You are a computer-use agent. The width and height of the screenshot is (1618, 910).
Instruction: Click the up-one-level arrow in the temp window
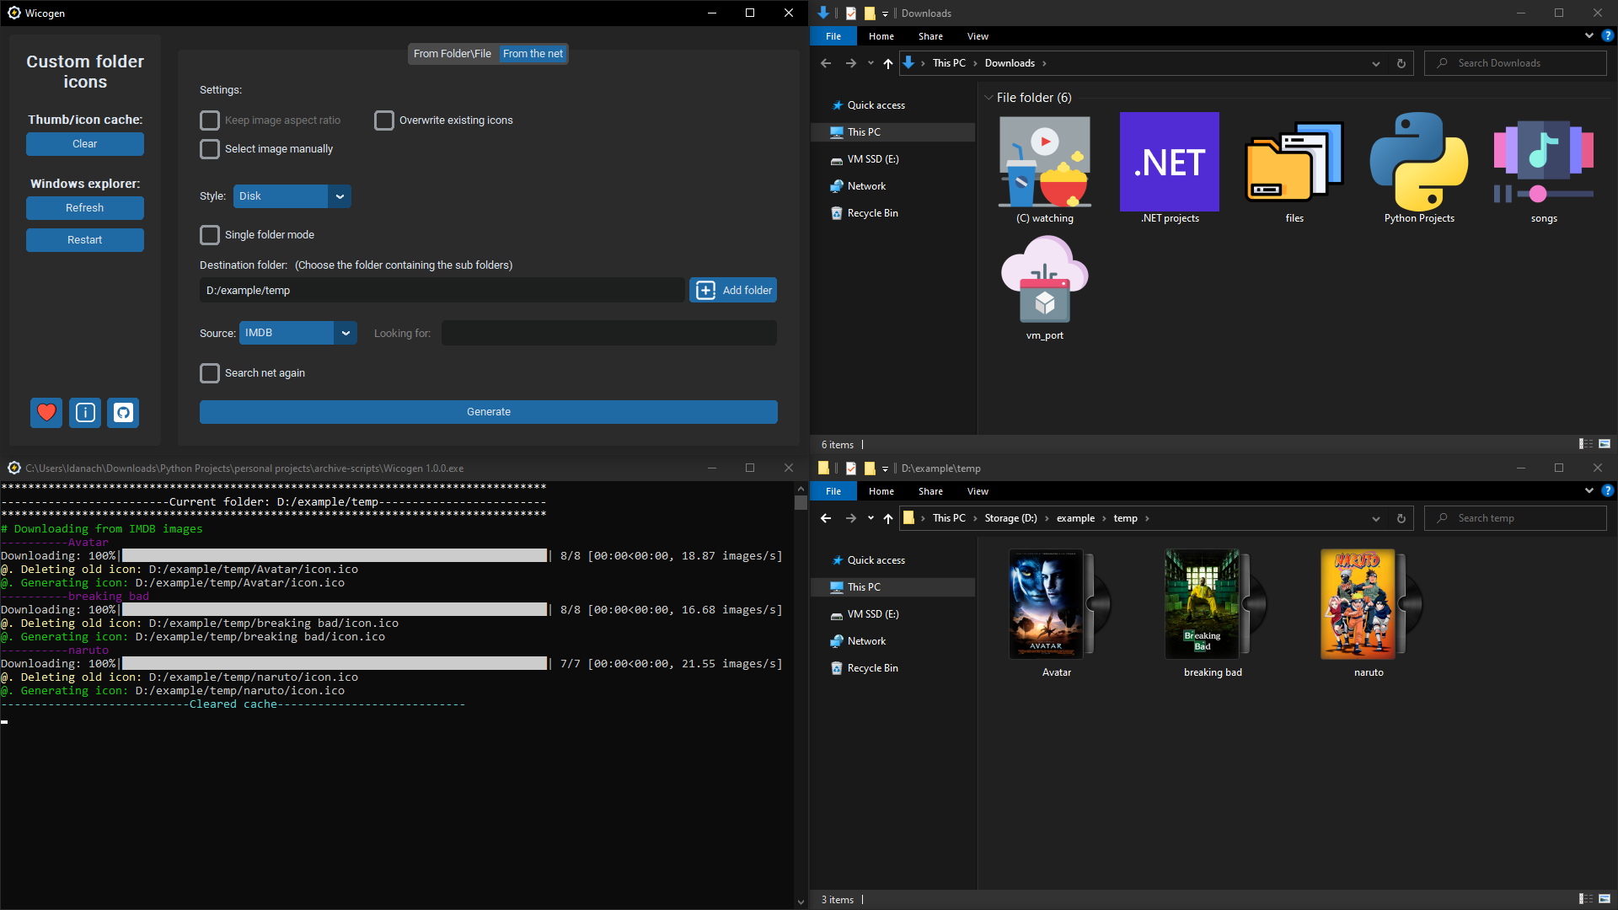click(887, 518)
